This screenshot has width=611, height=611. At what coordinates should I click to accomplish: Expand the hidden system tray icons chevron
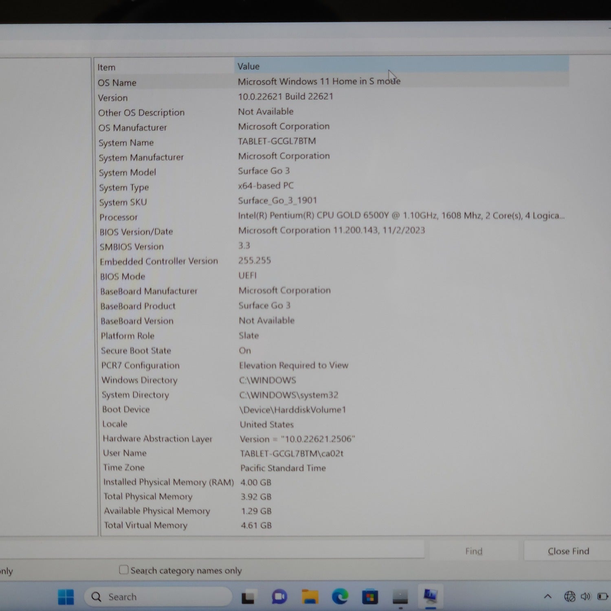(548, 597)
